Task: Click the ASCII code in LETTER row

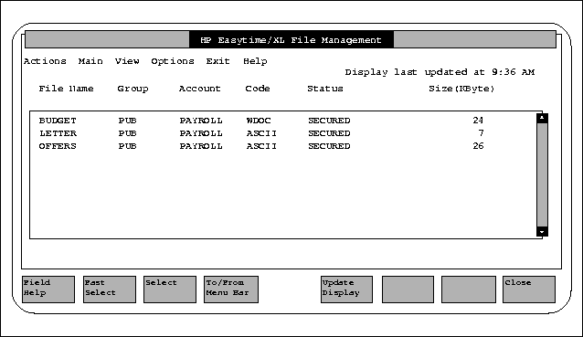Action: coord(261,133)
